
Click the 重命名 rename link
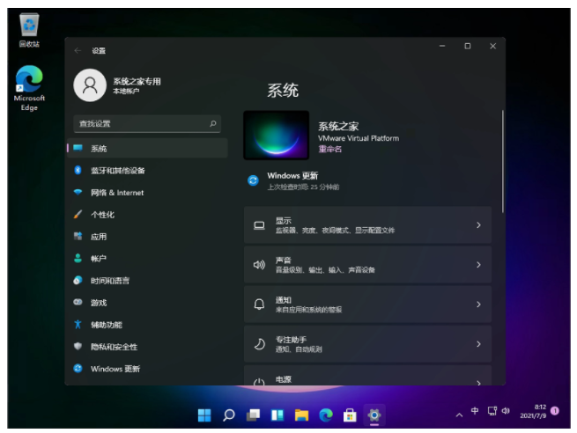[329, 150]
